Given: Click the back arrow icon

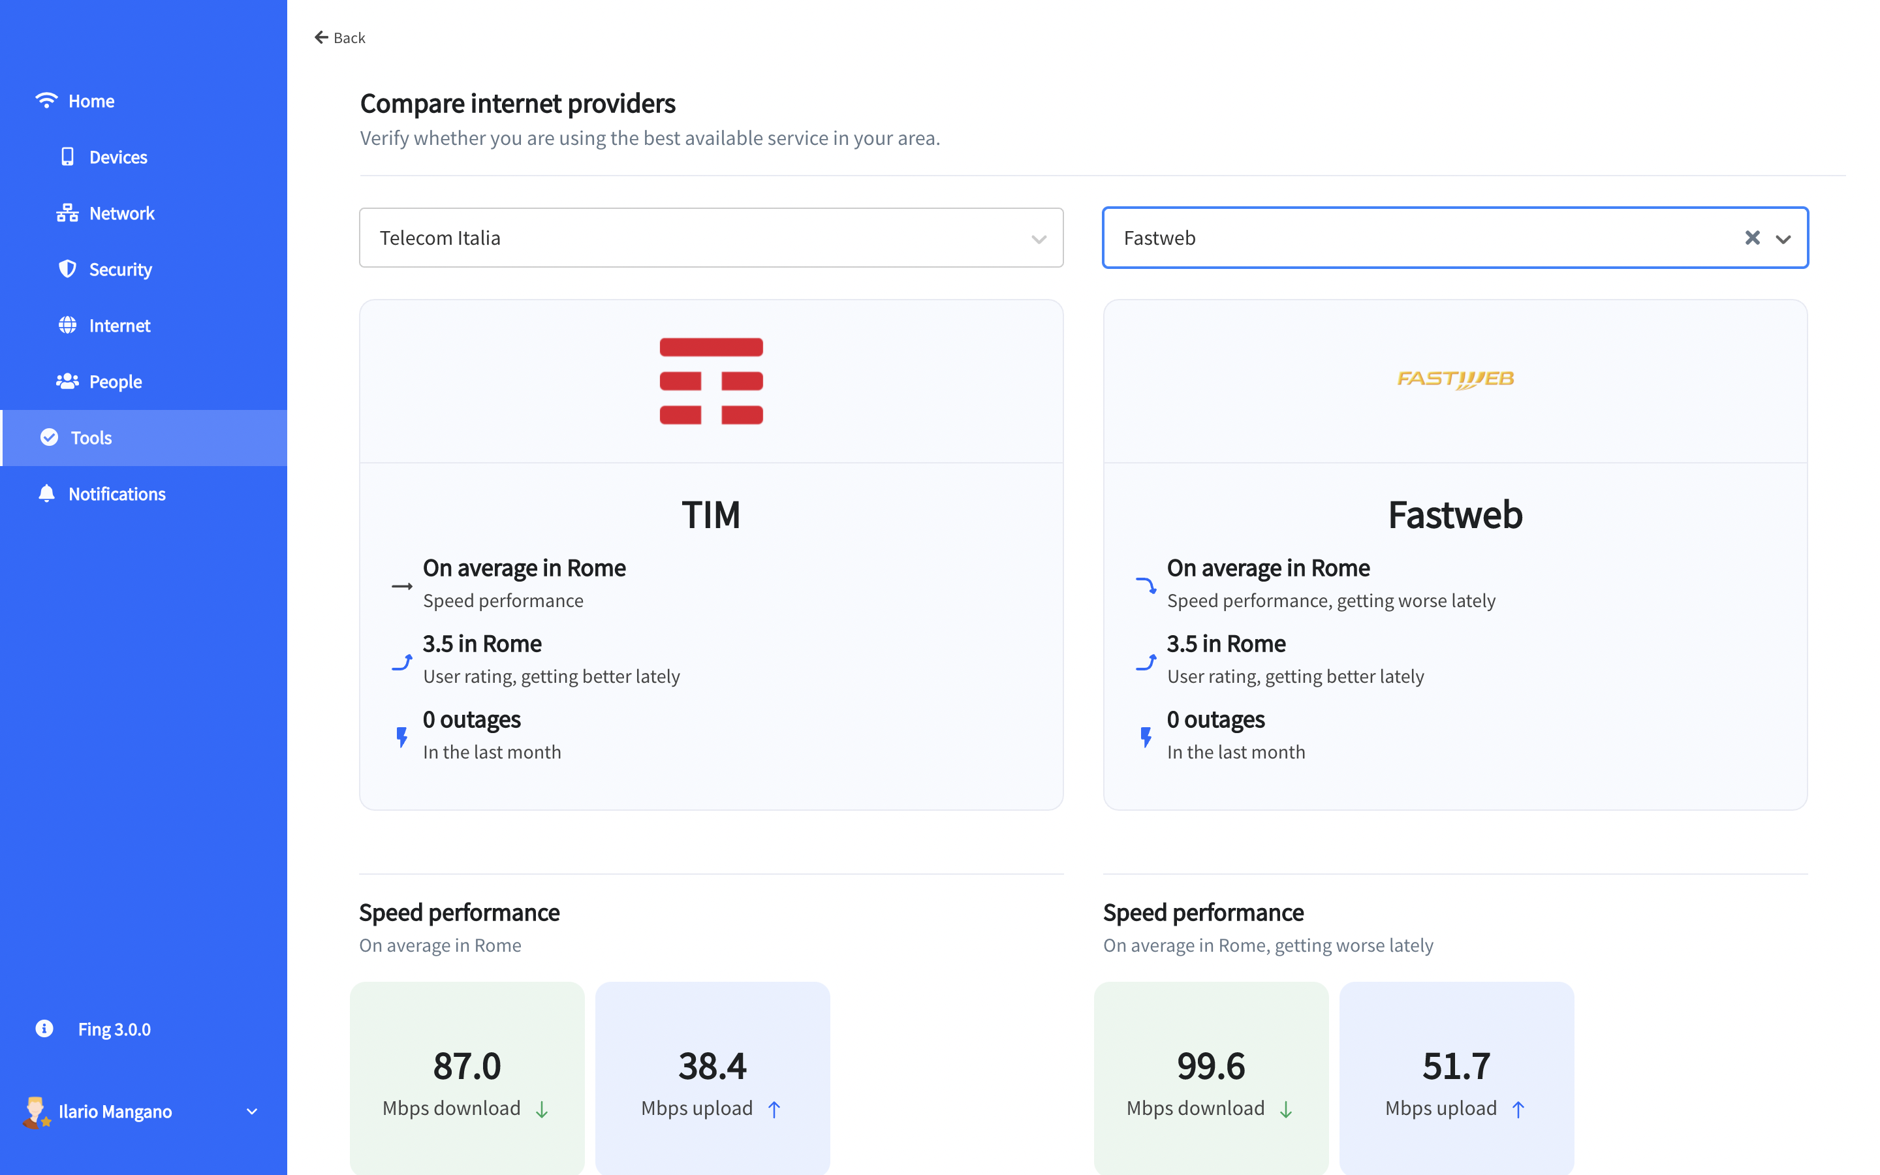Looking at the screenshot, I should 321,37.
